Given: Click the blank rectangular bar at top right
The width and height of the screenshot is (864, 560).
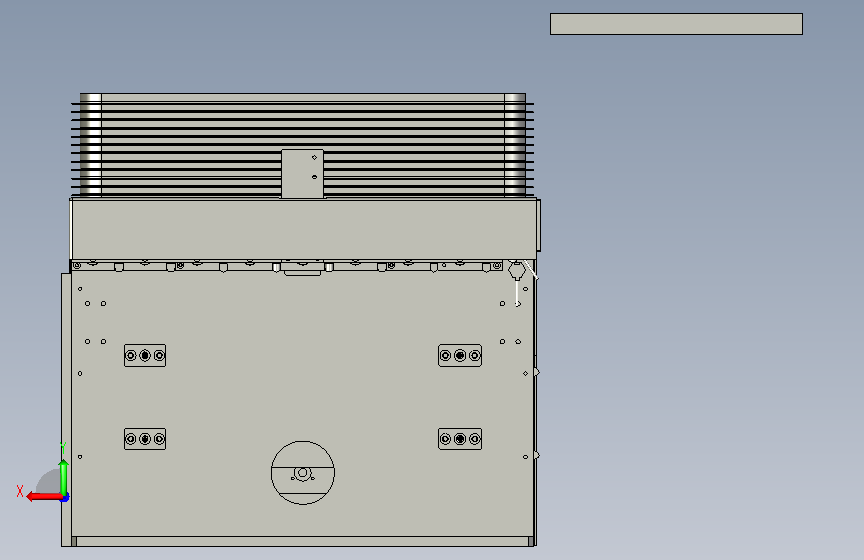Looking at the screenshot, I should click(x=676, y=24).
